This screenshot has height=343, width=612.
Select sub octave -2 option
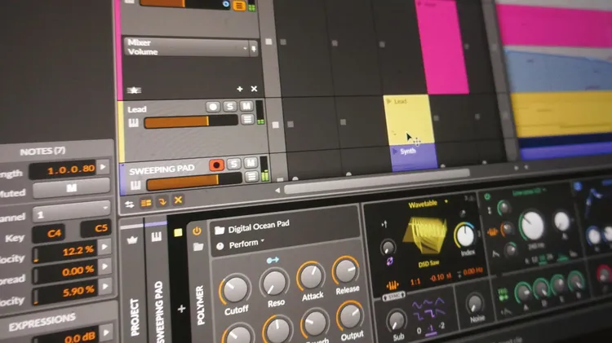(441, 325)
